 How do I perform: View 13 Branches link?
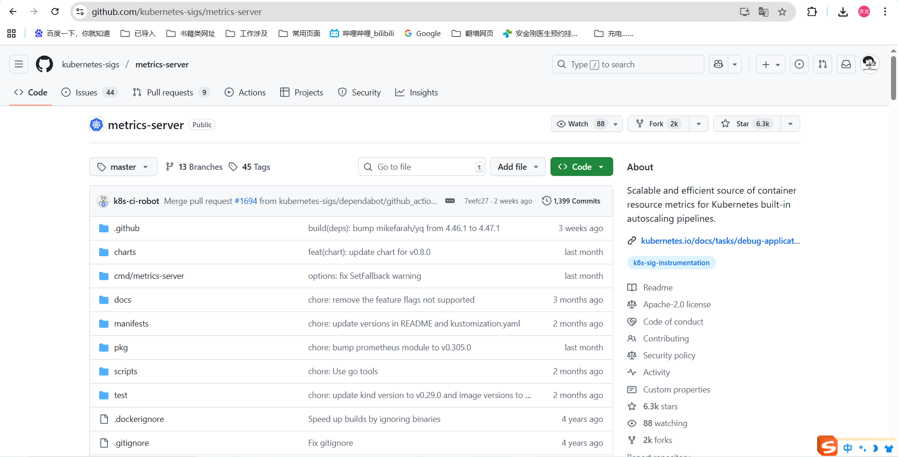coord(194,167)
